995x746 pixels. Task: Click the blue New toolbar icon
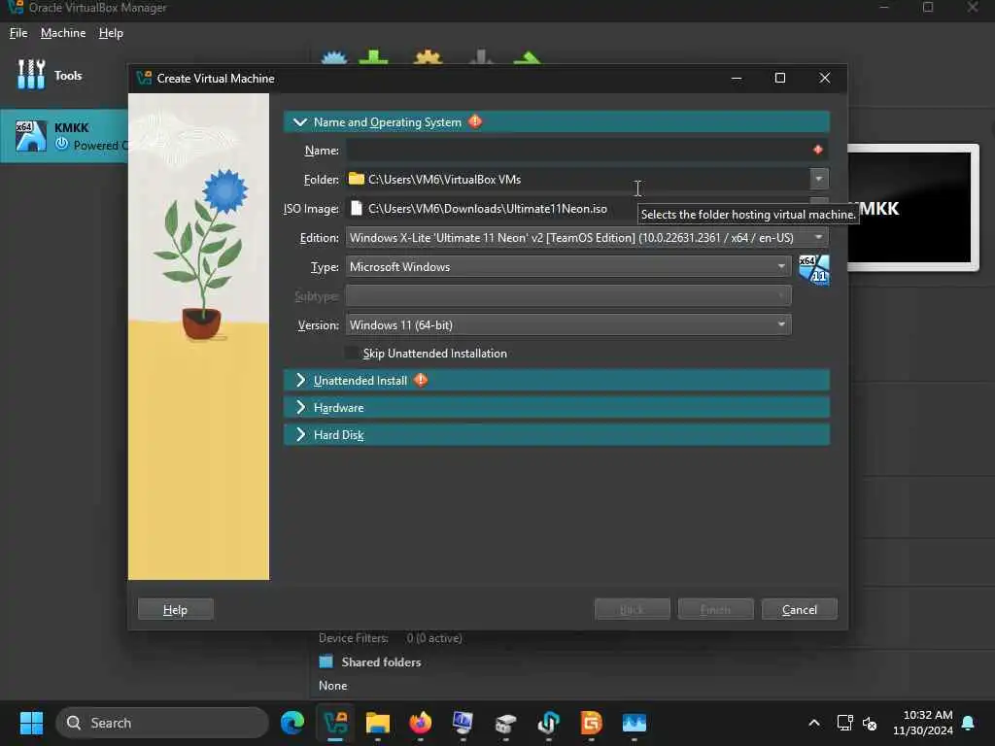[x=334, y=57]
